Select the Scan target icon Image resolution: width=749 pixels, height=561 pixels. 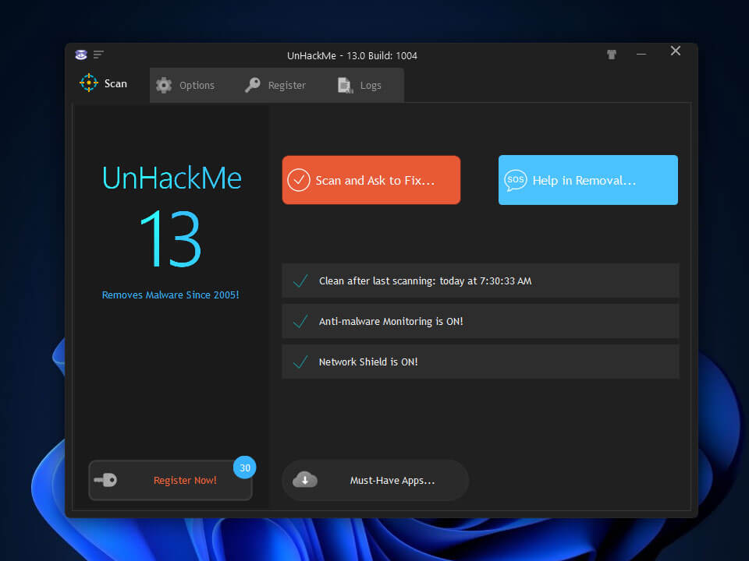point(89,83)
